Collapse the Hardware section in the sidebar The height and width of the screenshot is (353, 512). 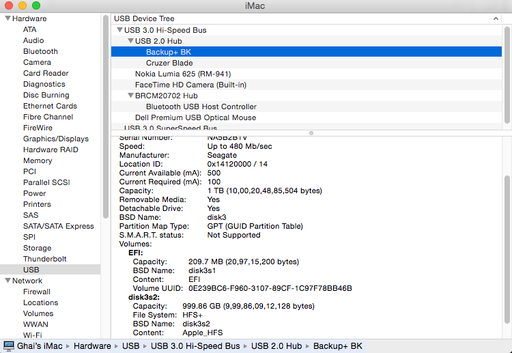pyautogui.click(x=8, y=18)
